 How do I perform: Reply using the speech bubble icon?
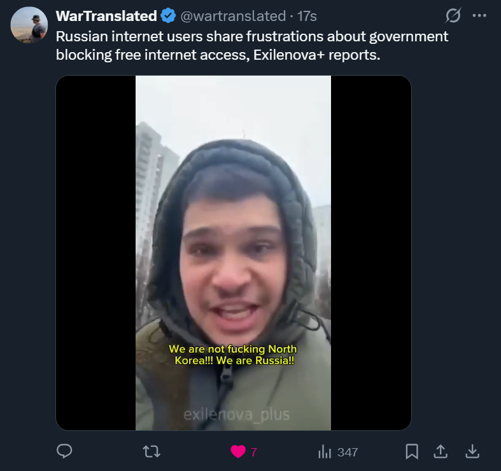pyautogui.click(x=64, y=451)
